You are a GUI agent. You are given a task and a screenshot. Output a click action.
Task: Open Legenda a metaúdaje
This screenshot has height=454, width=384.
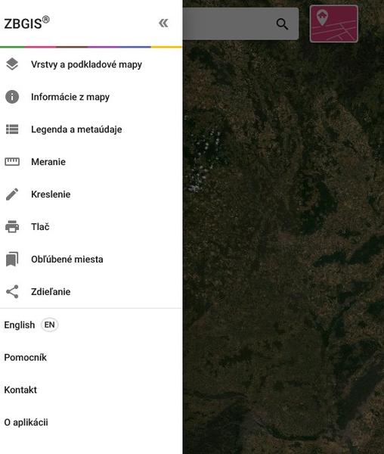pyautogui.click(x=76, y=129)
